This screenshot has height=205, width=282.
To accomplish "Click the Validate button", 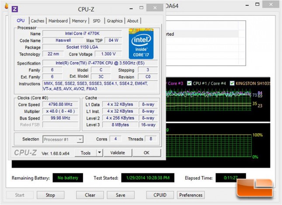I will click(118, 153).
